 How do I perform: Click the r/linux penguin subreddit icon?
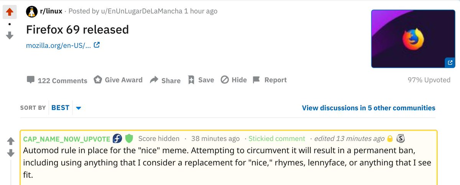(31, 11)
